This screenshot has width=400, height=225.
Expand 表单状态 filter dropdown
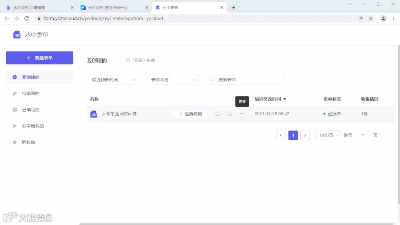(173, 80)
